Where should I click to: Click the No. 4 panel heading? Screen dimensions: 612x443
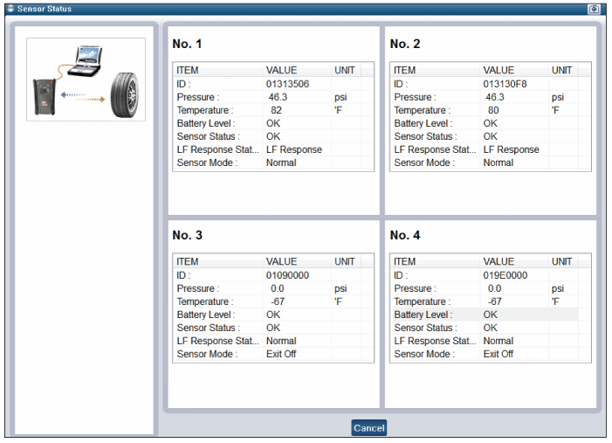click(405, 235)
